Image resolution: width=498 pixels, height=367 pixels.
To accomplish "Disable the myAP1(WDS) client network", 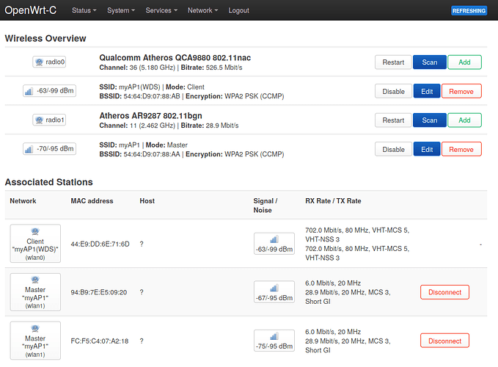I will (x=394, y=92).
